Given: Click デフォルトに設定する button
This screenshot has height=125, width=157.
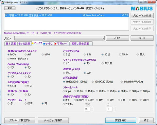Looking at the screenshot, I should click(x=20, y=120).
